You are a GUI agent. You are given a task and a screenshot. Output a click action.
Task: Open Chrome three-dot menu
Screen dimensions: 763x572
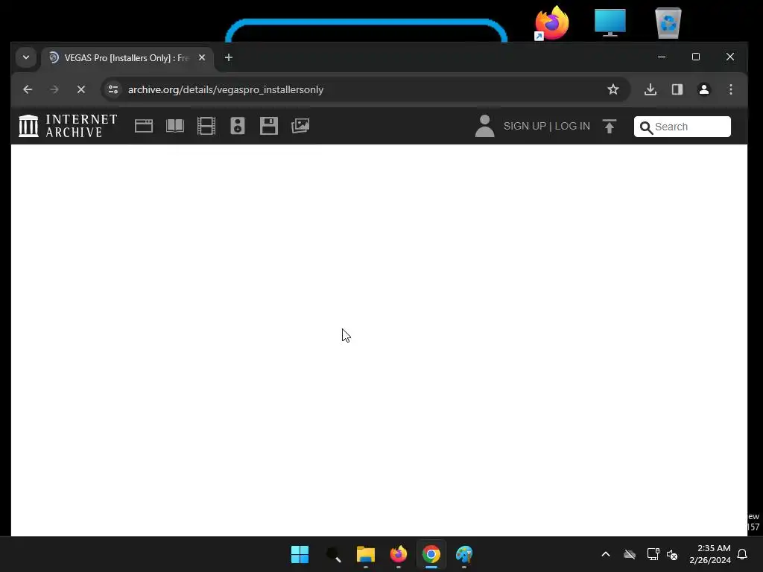click(731, 89)
